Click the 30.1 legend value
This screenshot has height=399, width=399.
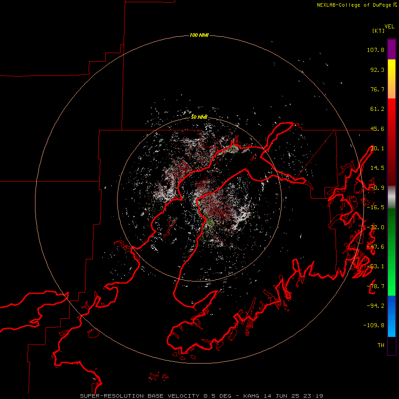(x=377, y=149)
